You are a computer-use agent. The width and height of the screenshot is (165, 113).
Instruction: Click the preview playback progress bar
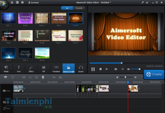pos(126,63)
